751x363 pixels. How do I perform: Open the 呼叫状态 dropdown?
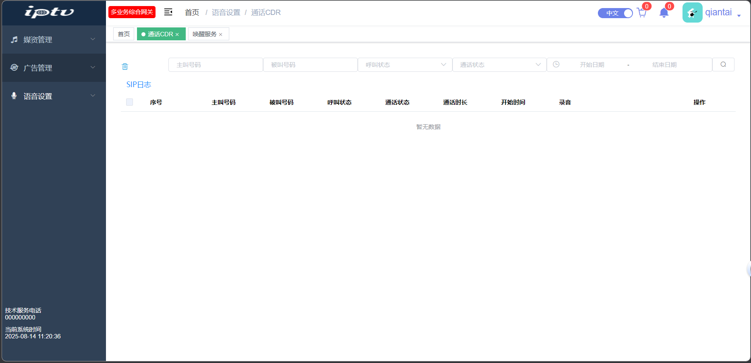405,65
